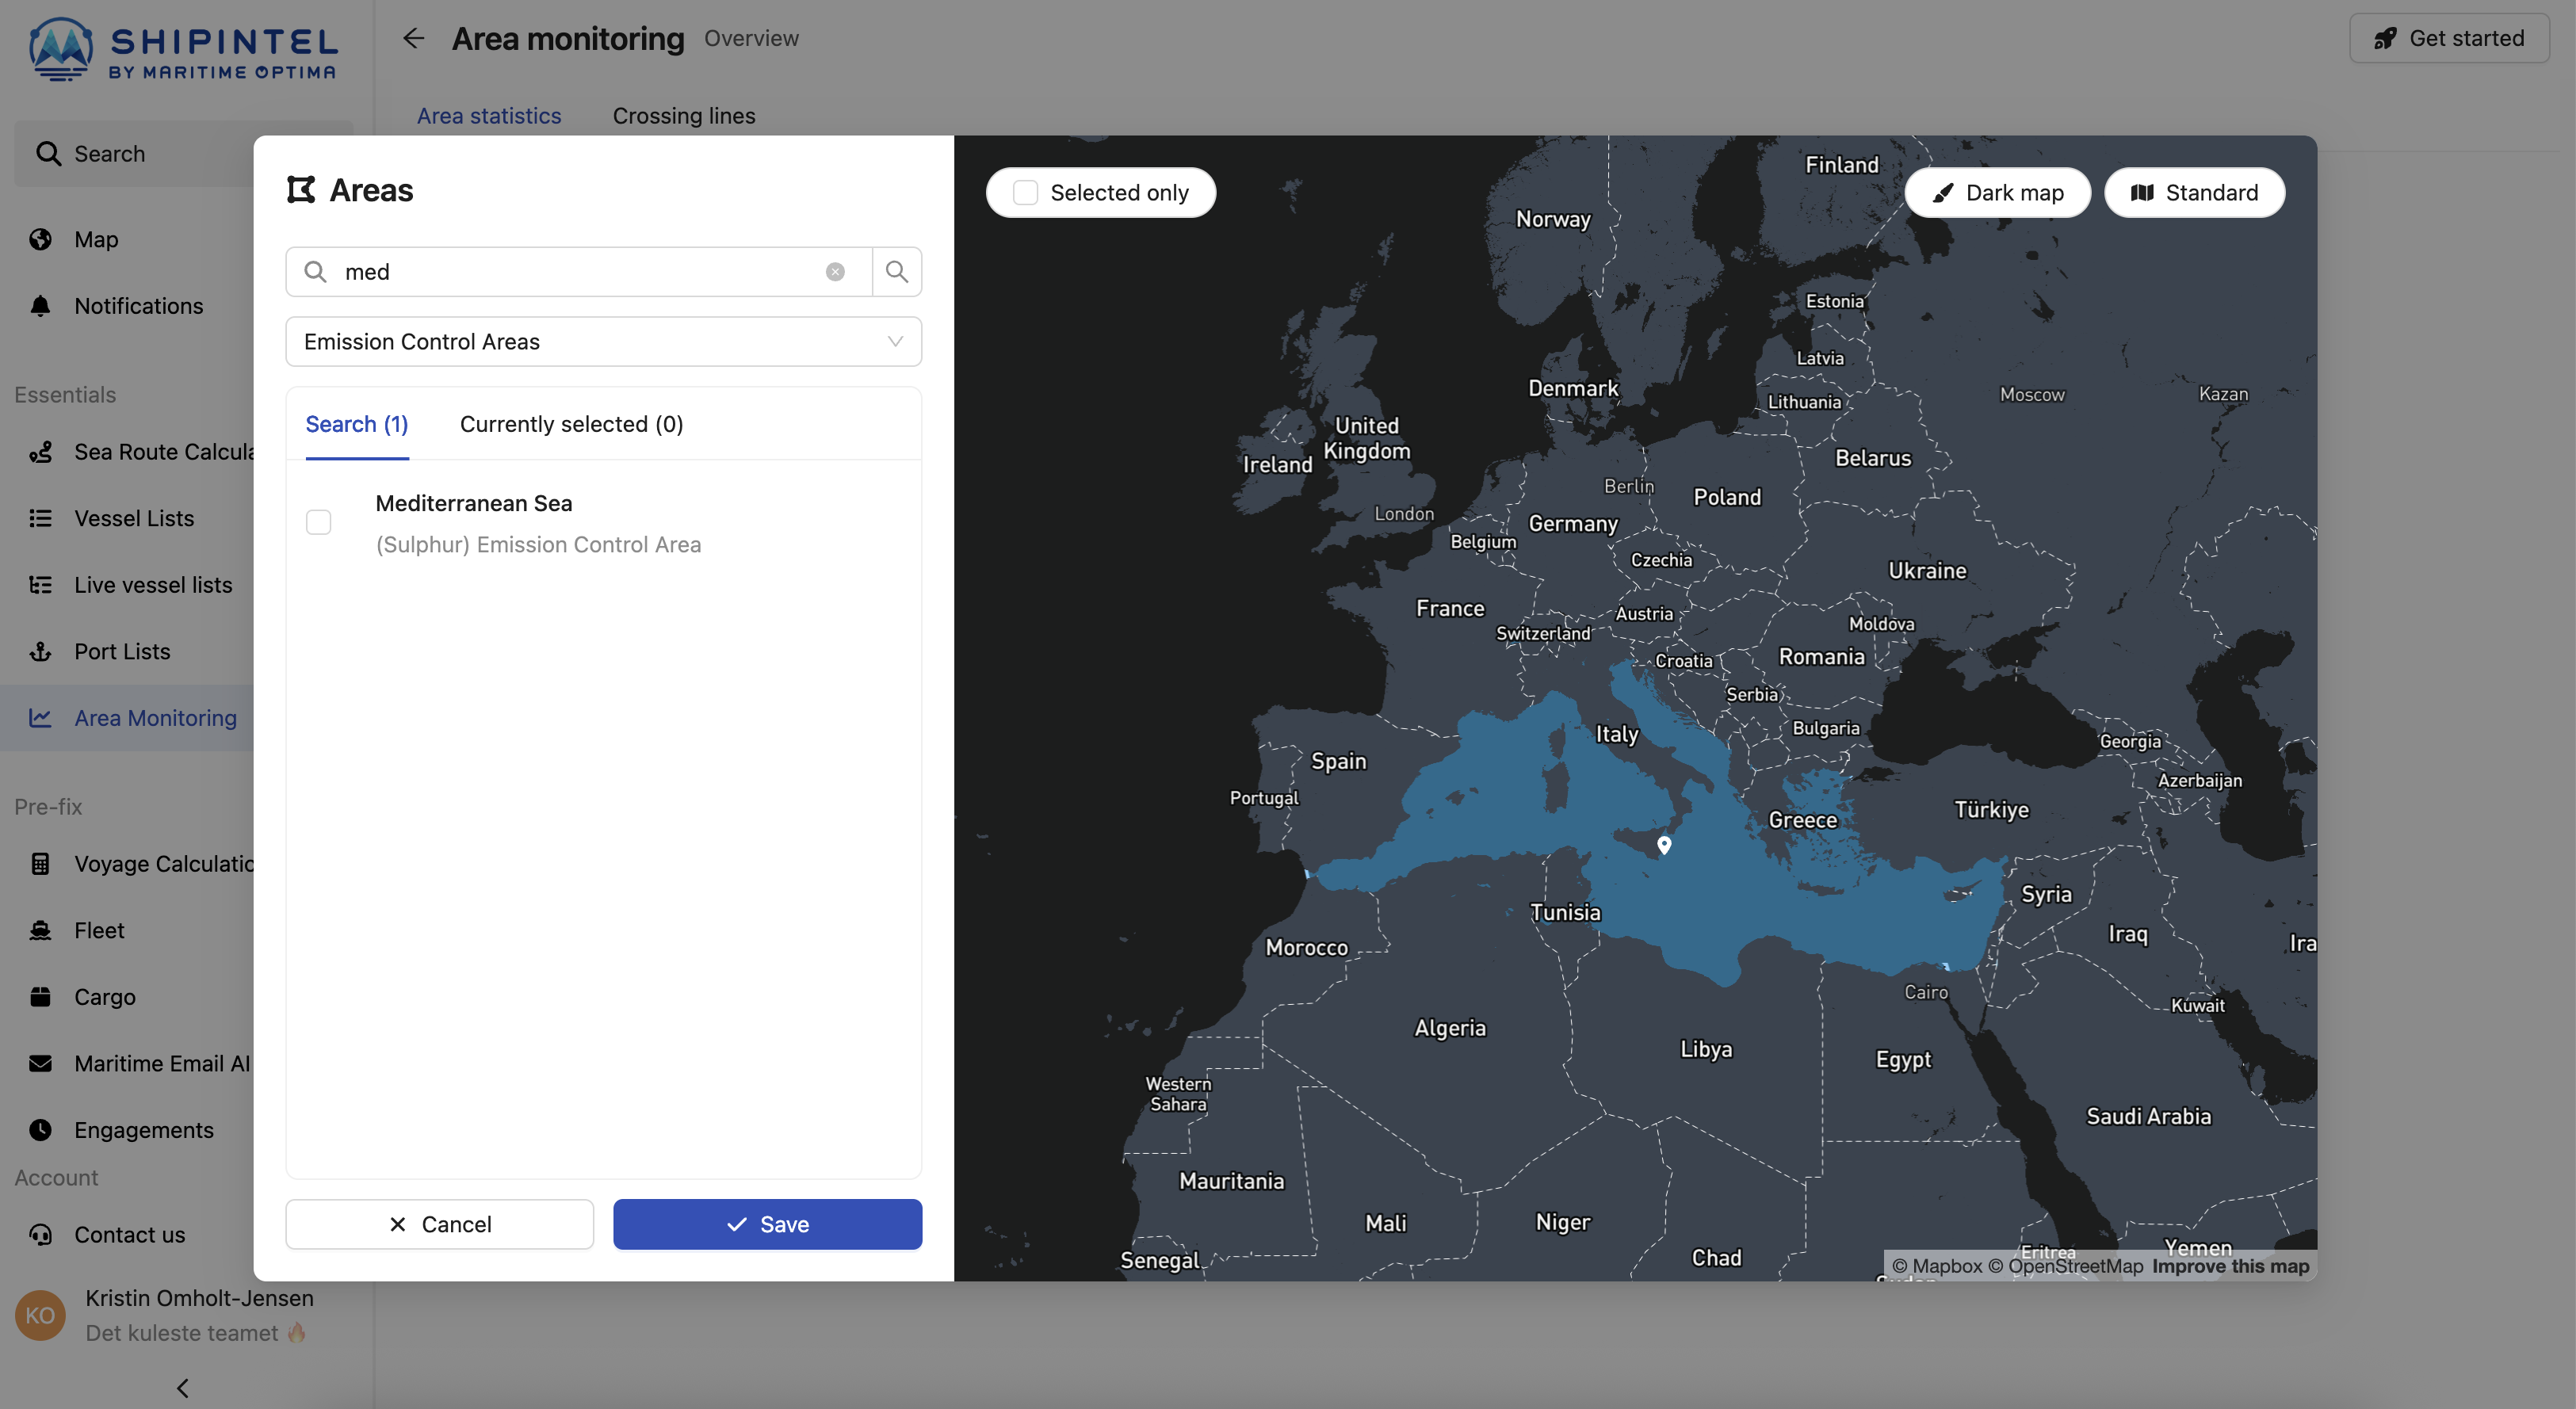Open Notifications bell in sidebar

pos(138,306)
